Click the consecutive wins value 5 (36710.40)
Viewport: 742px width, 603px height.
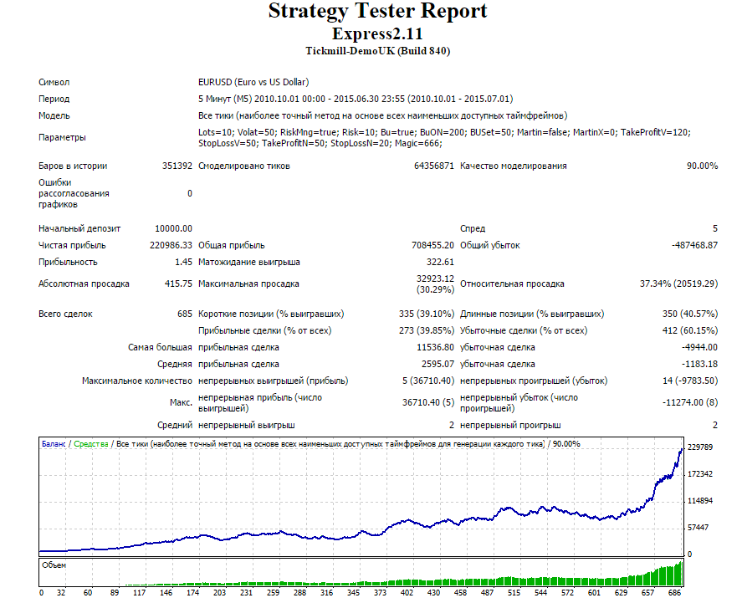pos(427,381)
